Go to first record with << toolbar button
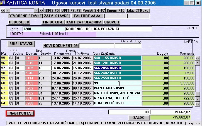The image size is (202, 126). tap(3, 11)
